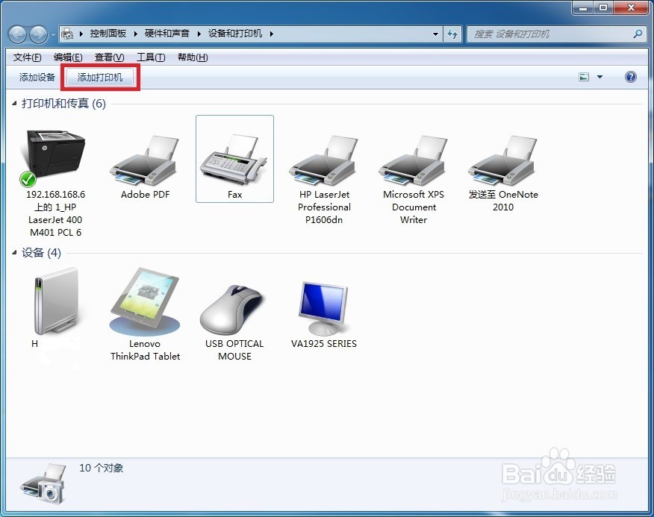
Task: Click 设备和打印机 breadcrumb segment
Action: 235,34
